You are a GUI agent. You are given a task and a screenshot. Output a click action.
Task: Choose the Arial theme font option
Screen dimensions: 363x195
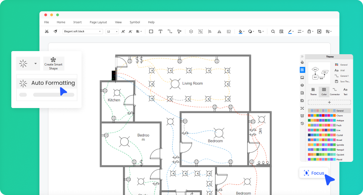click(x=340, y=70)
